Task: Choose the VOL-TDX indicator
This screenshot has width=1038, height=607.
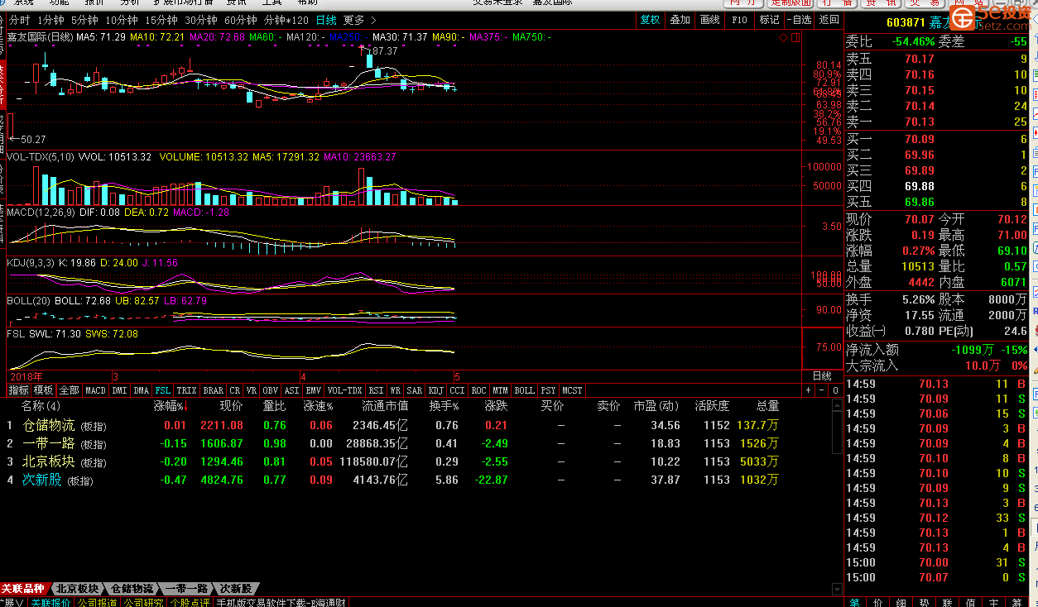Action: 344,390
